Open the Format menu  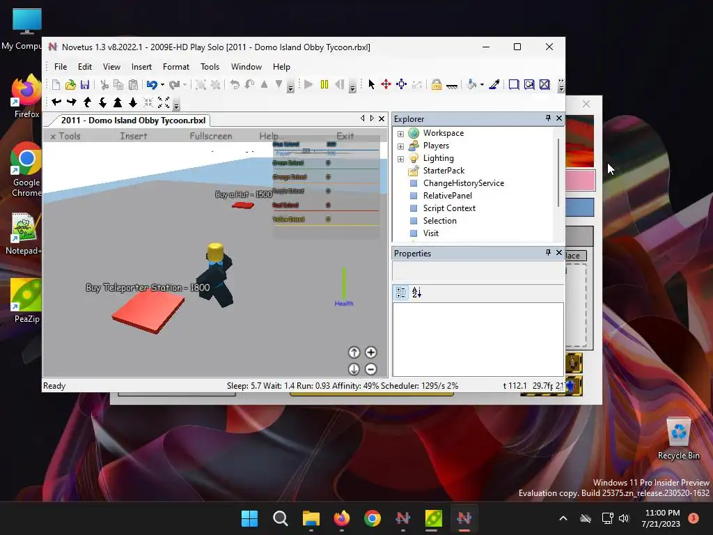(x=176, y=67)
